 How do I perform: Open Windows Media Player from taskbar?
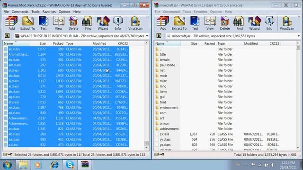click(38, 165)
